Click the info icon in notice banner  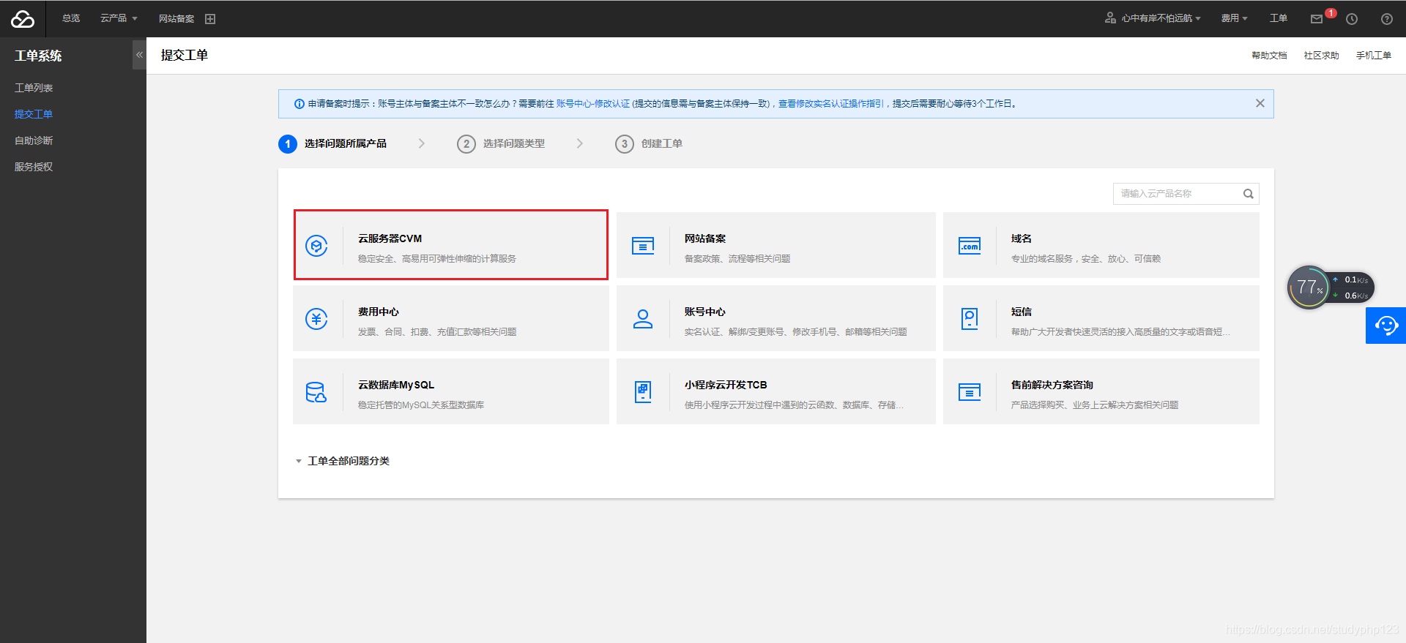point(299,104)
